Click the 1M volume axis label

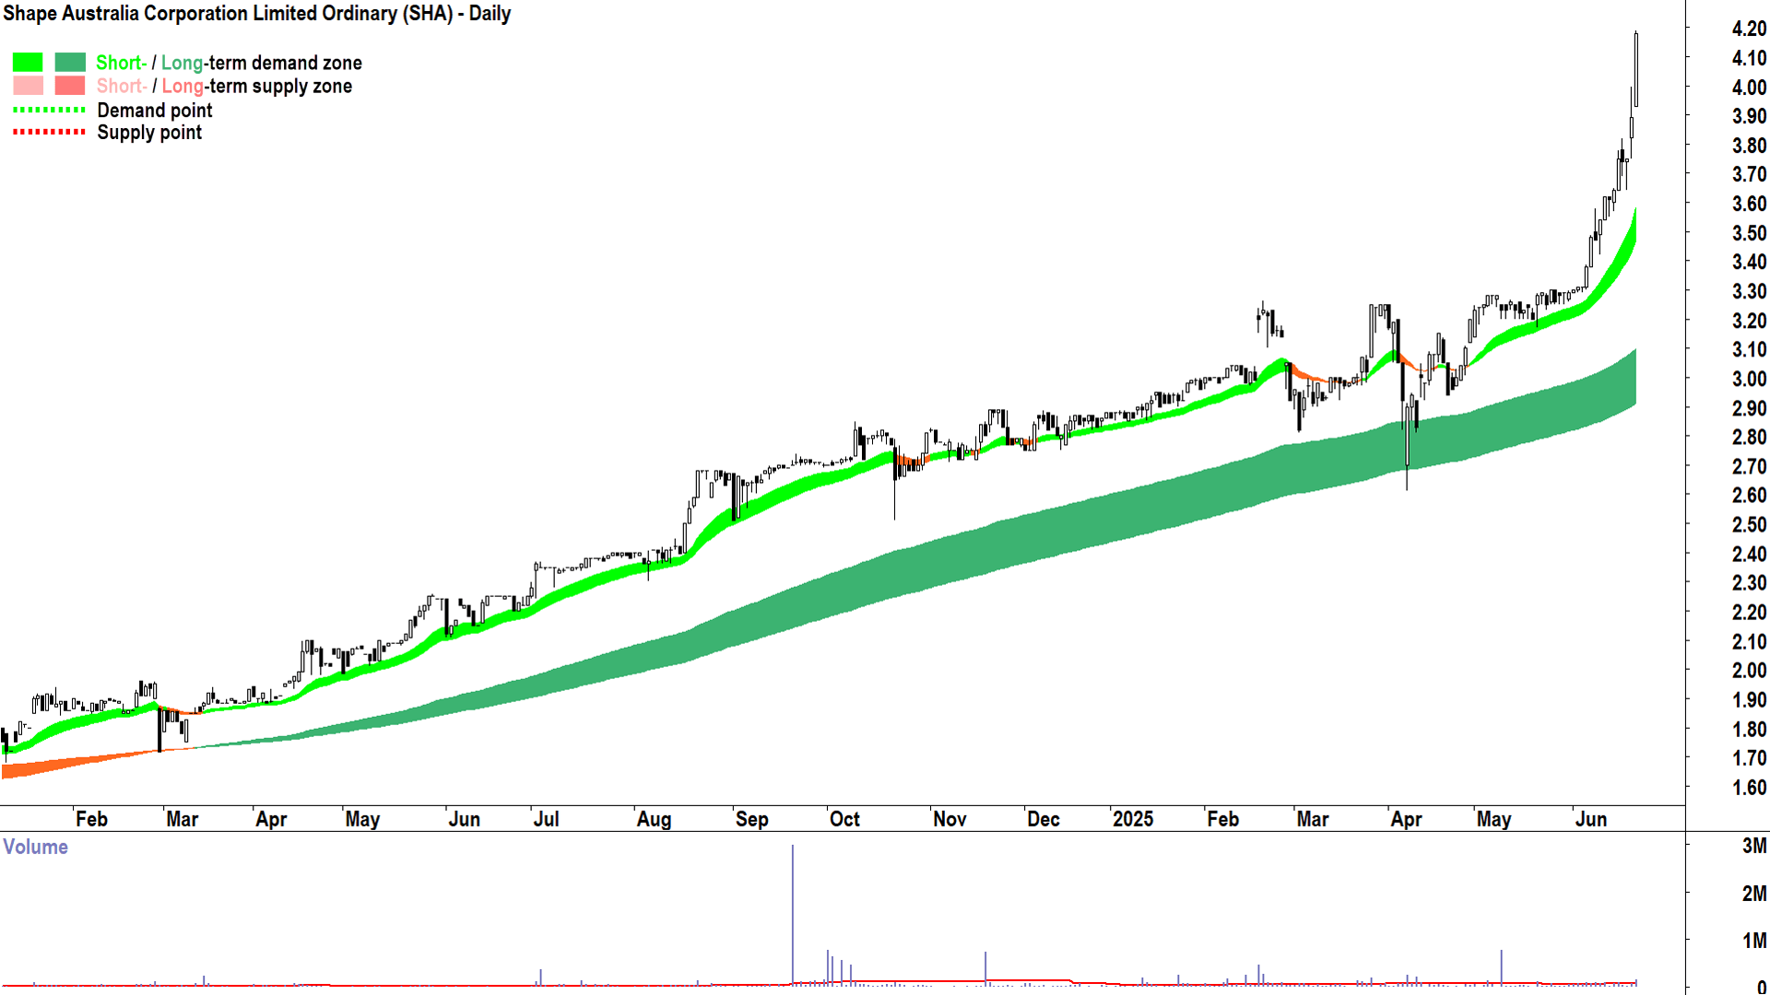[1754, 941]
